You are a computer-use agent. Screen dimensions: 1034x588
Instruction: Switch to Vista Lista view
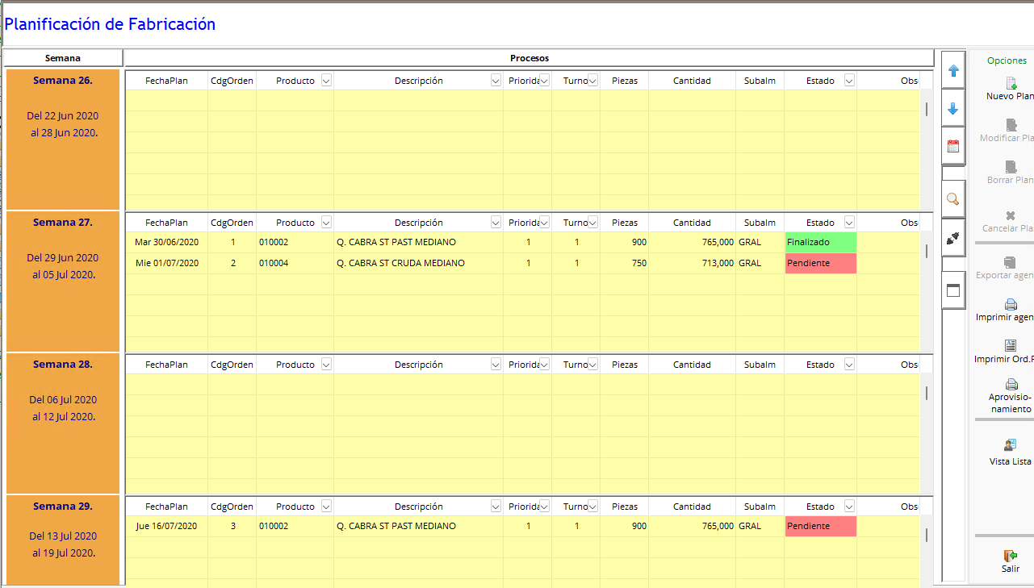click(x=1010, y=451)
